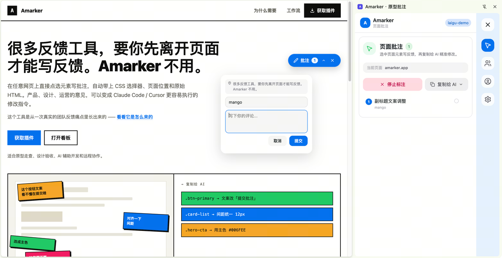The image size is (502, 258).
Task: Click the 停止标注 button
Action: 393,84
